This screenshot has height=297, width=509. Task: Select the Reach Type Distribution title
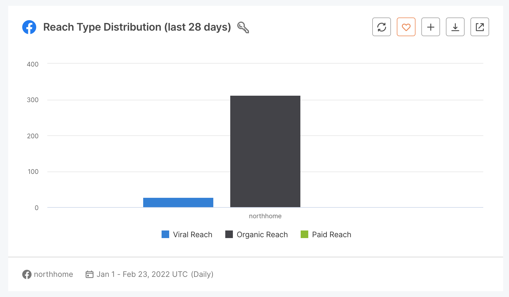(x=137, y=27)
